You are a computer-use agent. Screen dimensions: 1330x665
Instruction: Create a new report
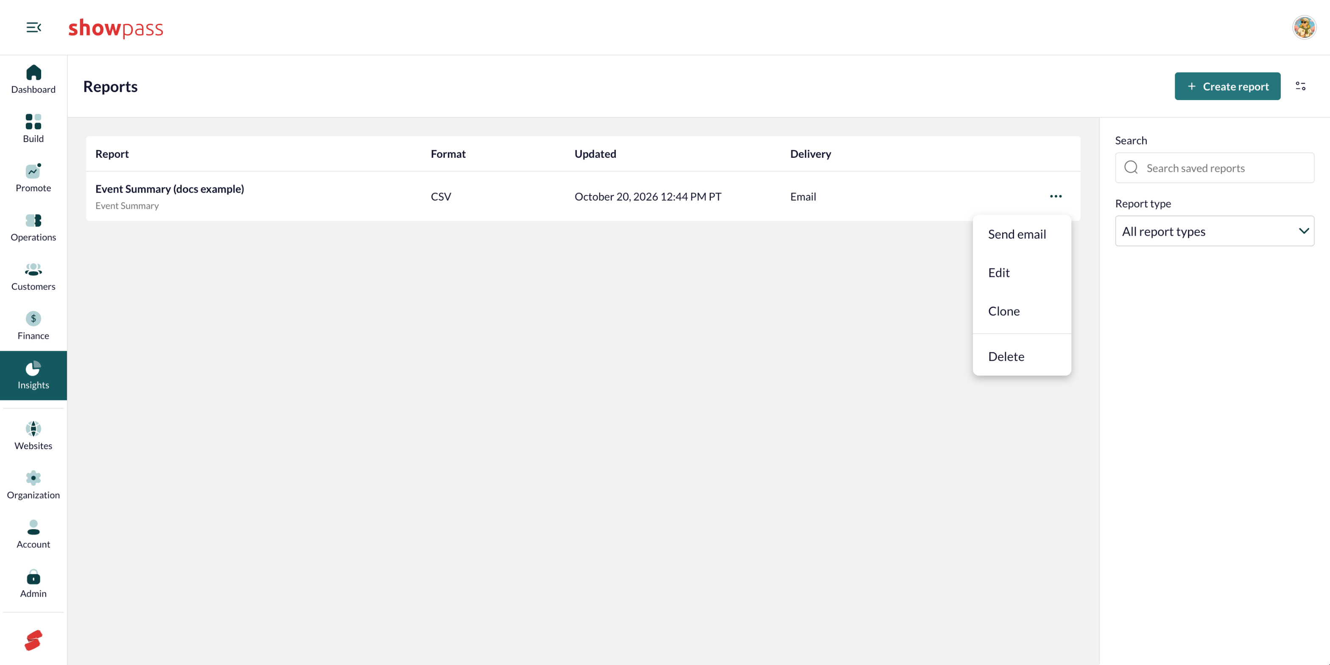coord(1227,86)
